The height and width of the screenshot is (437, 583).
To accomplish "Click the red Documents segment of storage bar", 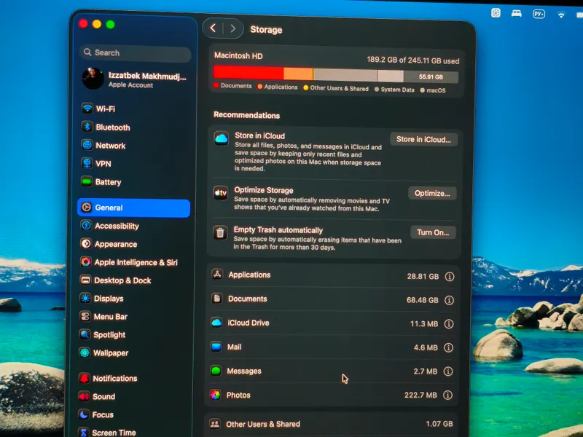I will coord(249,72).
